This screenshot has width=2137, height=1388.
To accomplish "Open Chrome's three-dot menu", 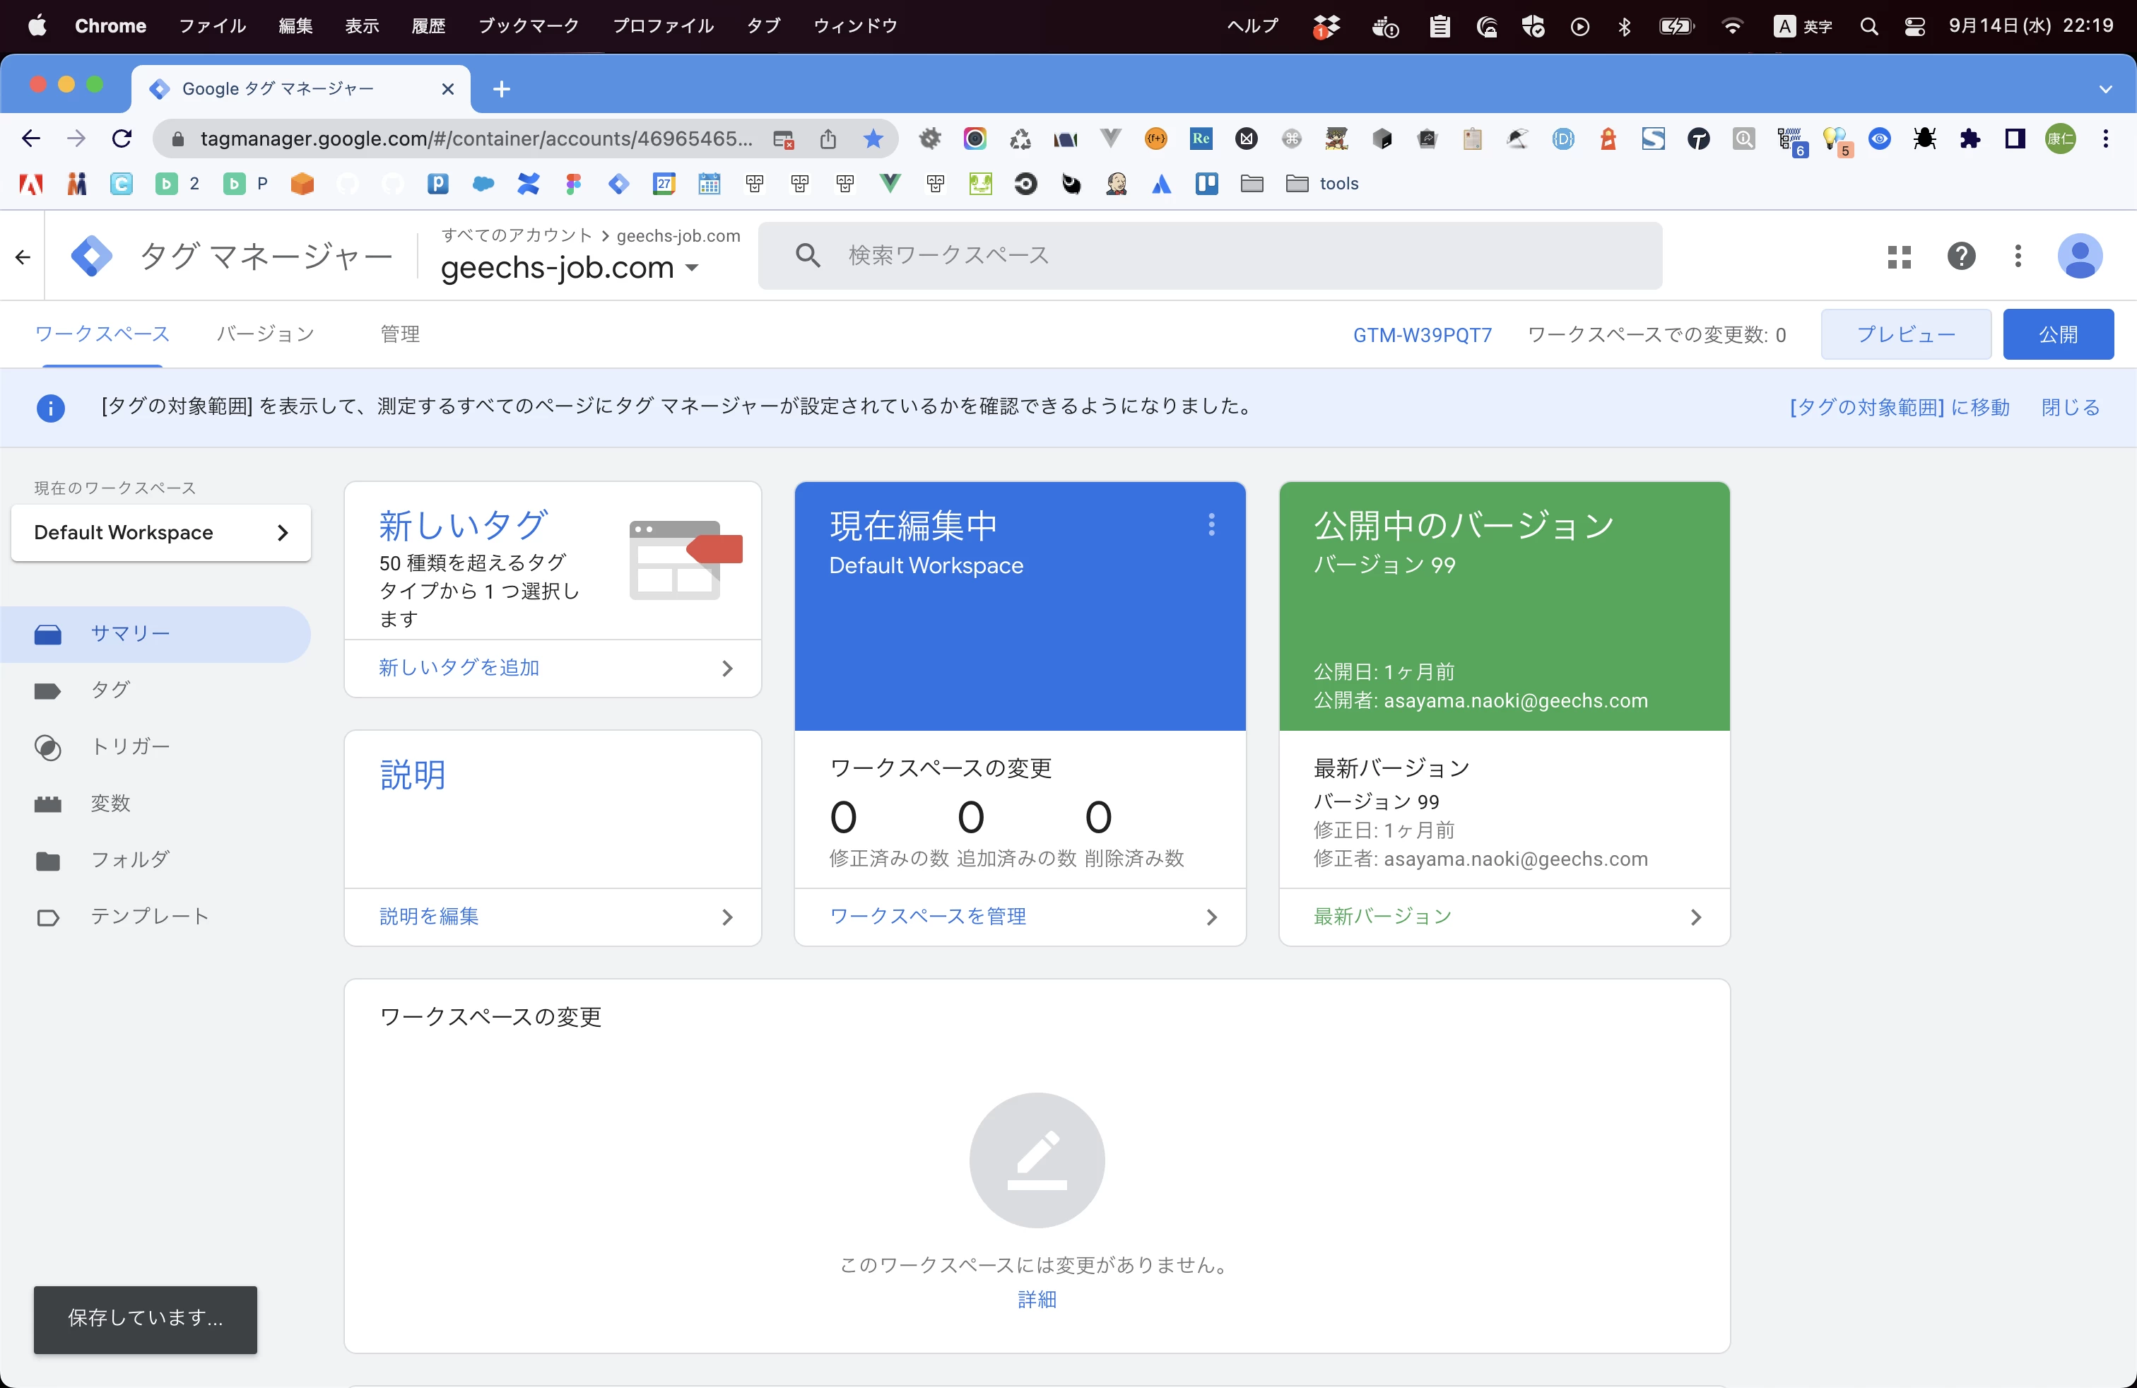I will pos(2104,139).
